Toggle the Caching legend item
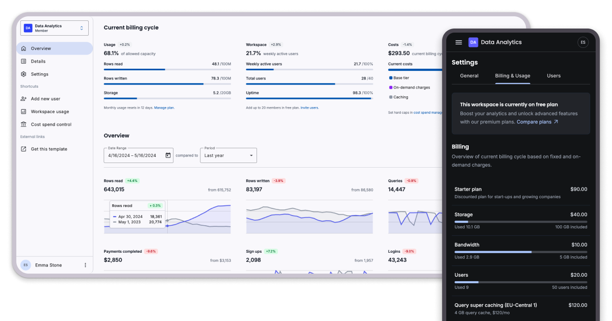This screenshot has width=612, height=321. coord(398,96)
